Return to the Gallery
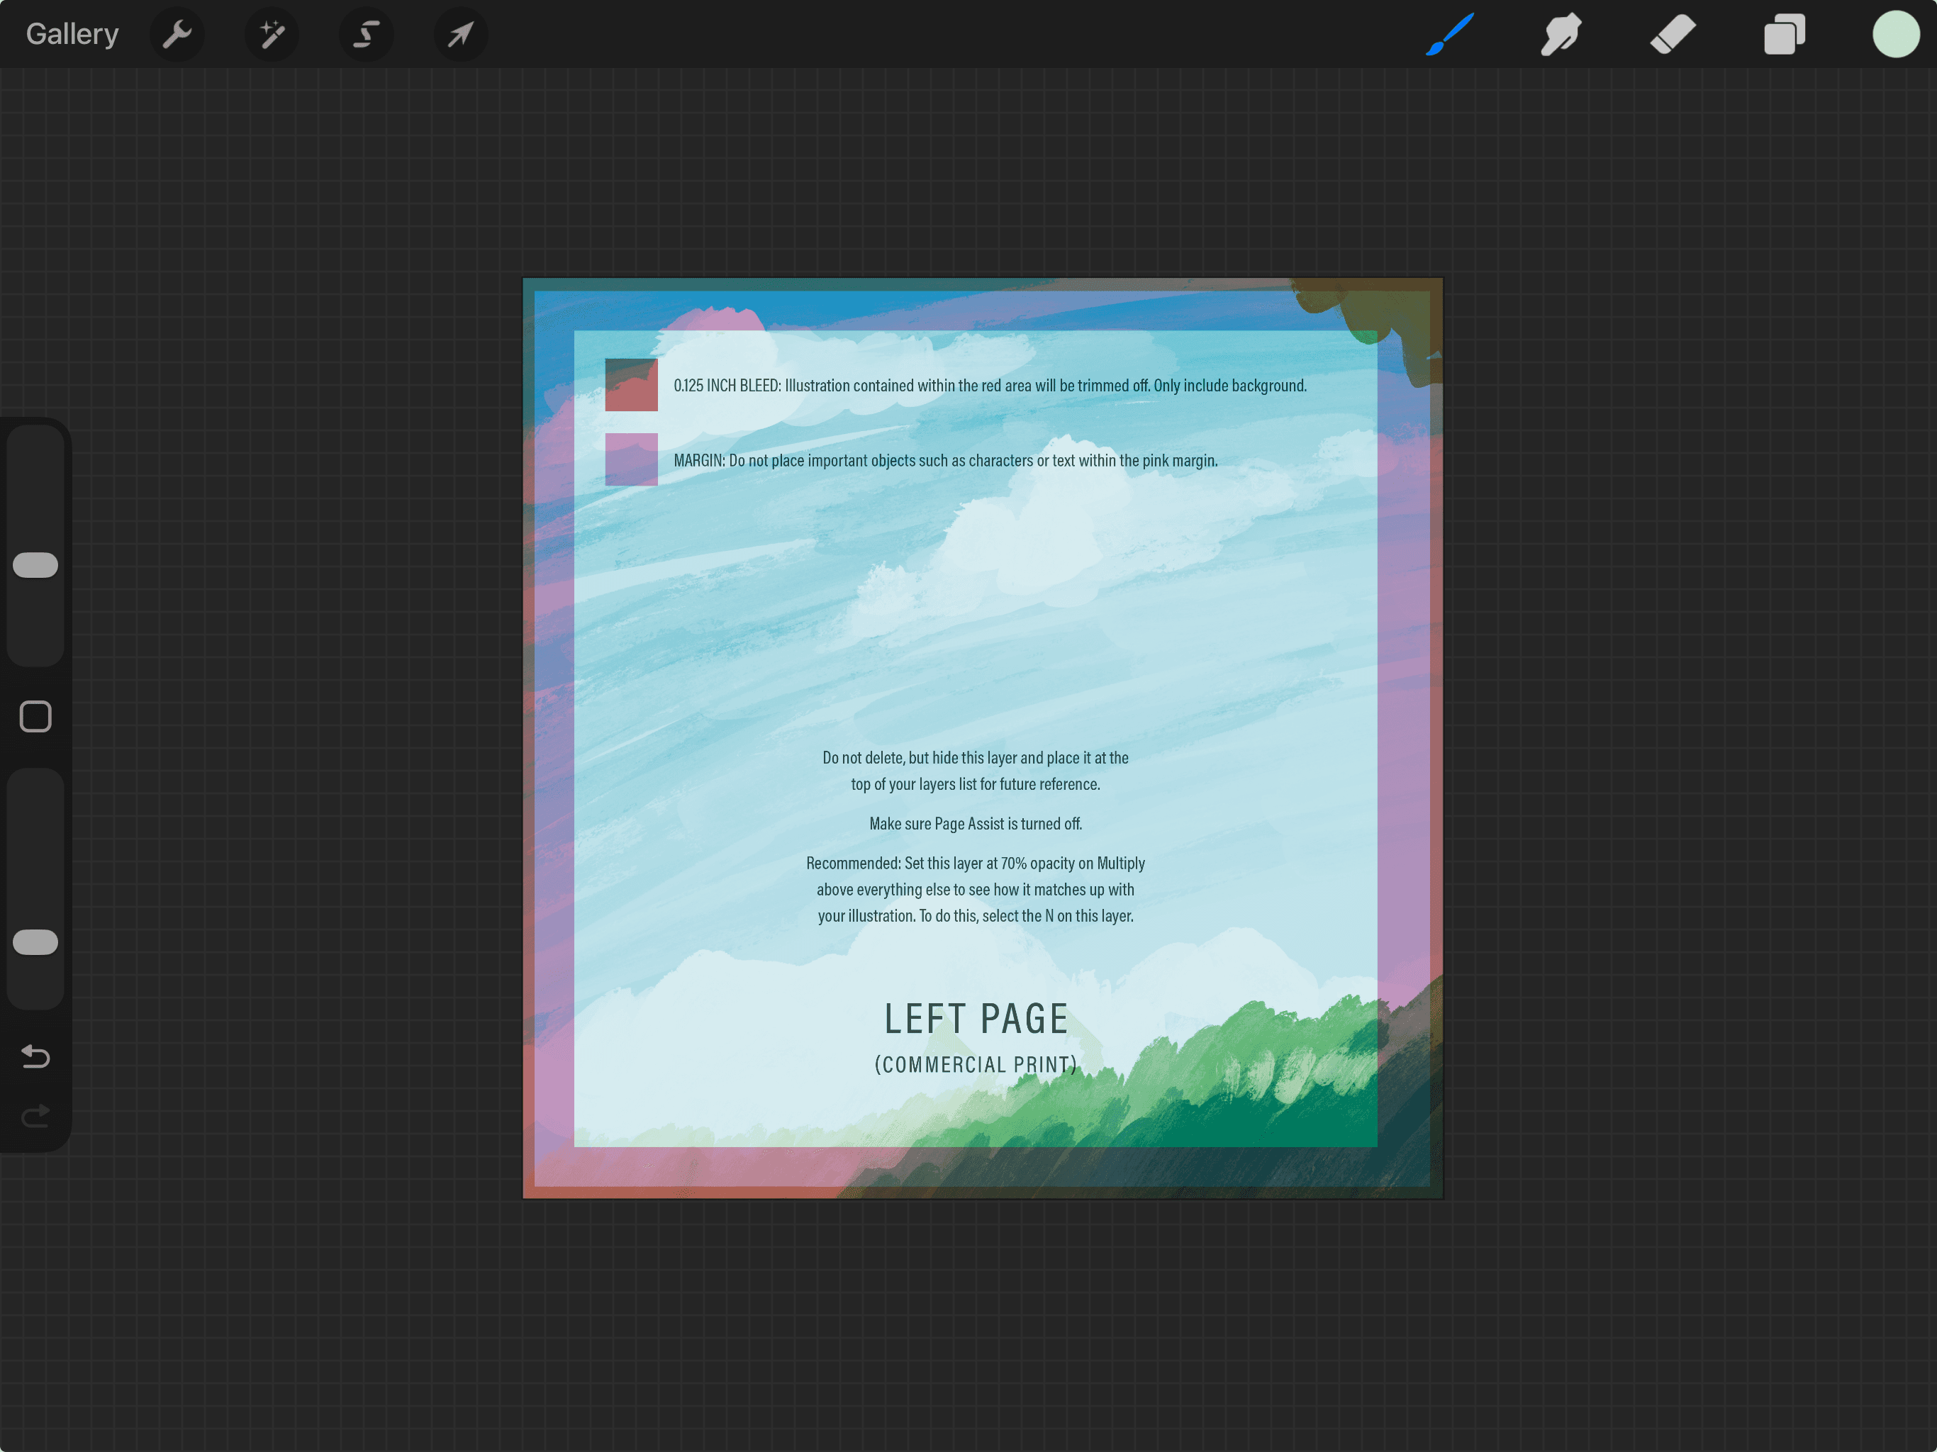Image resolution: width=1937 pixels, height=1452 pixels. (72, 33)
